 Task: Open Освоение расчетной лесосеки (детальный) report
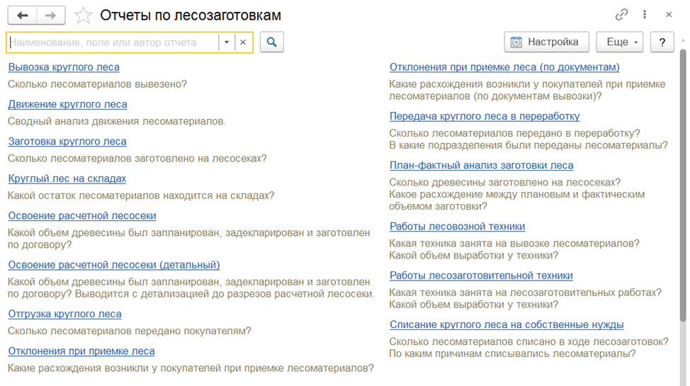(x=114, y=265)
